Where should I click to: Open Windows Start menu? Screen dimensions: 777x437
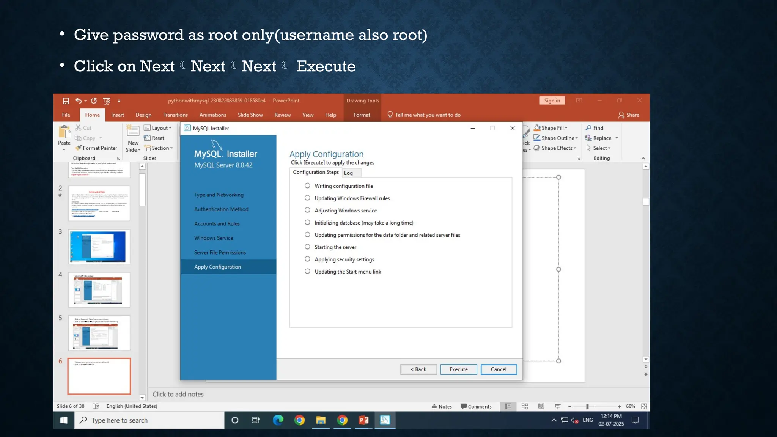click(x=64, y=420)
